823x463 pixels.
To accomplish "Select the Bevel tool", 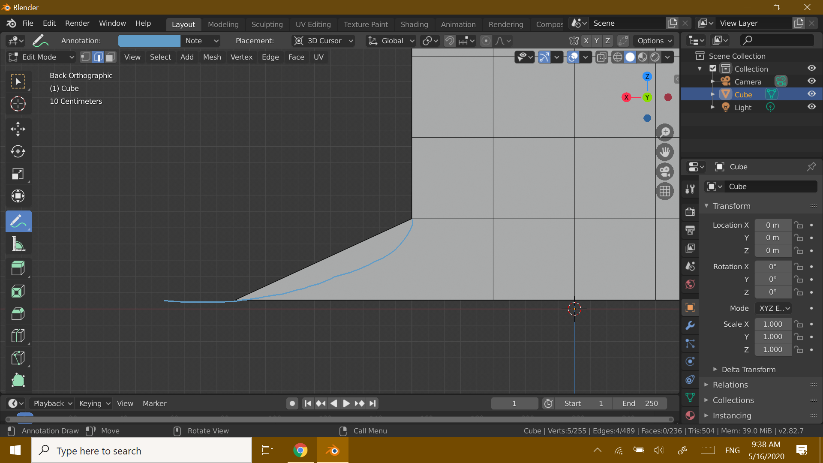I will 18,313.
